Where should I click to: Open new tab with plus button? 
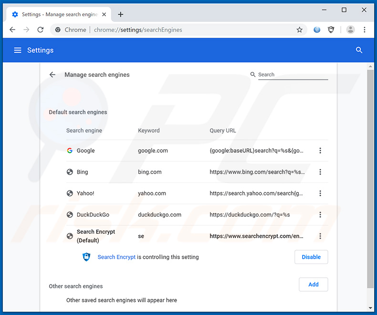point(121,14)
